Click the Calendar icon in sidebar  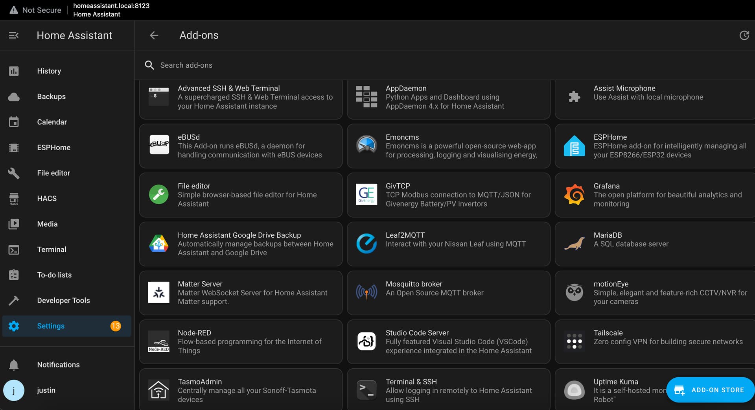tap(14, 122)
